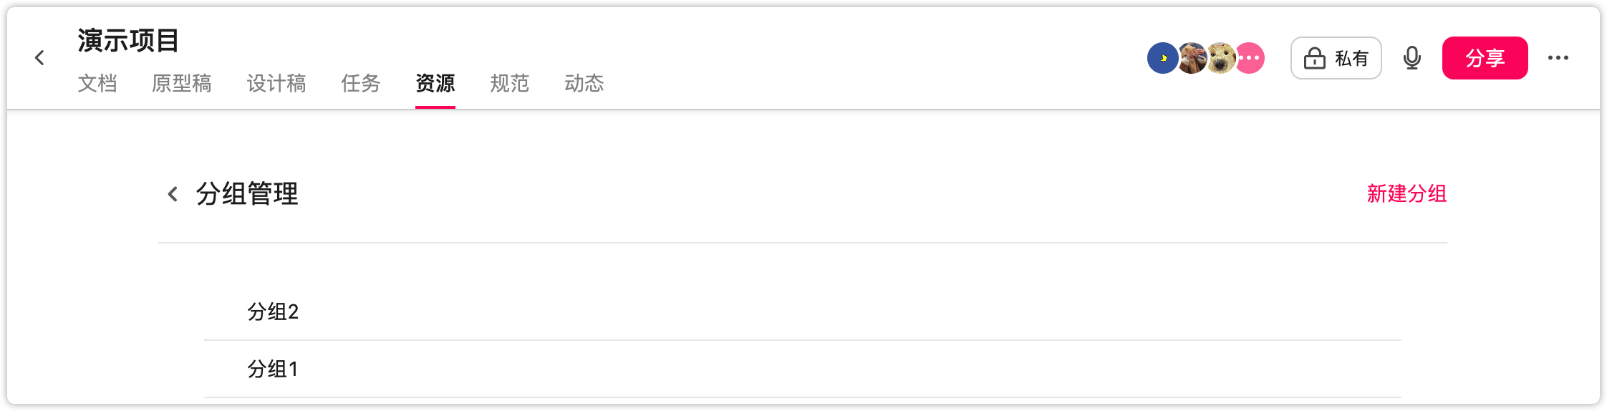Open the 原型稿 tab
This screenshot has width=1607, height=411.
[x=182, y=84]
